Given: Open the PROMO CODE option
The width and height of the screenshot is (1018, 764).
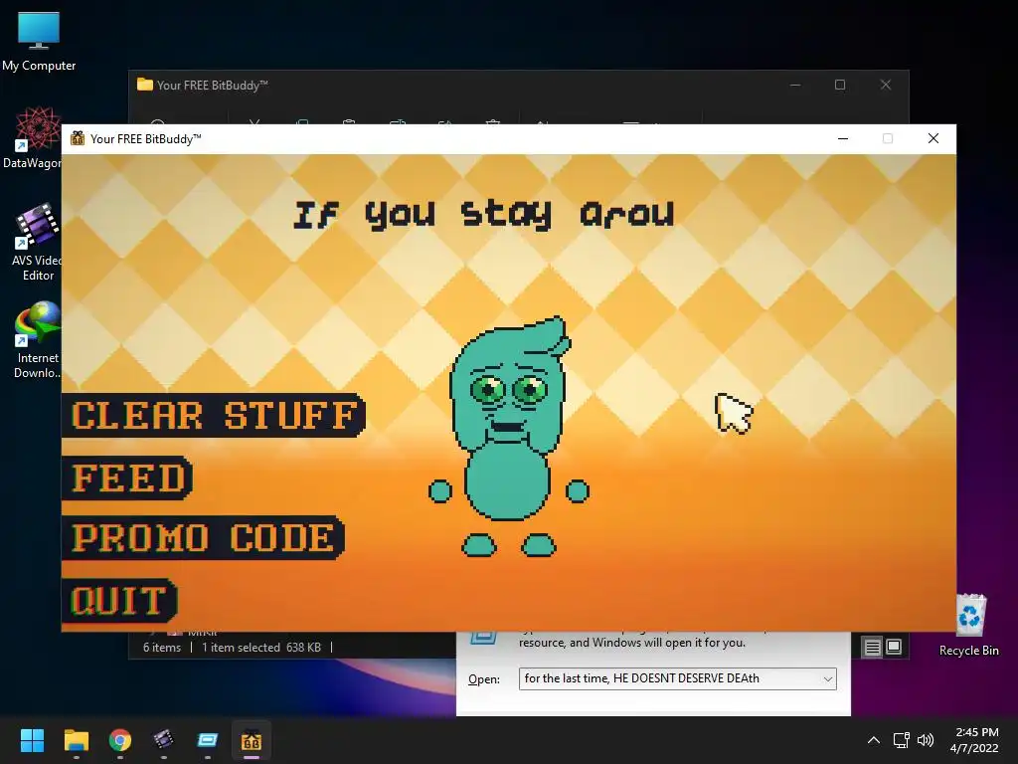Looking at the screenshot, I should click(x=203, y=538).
